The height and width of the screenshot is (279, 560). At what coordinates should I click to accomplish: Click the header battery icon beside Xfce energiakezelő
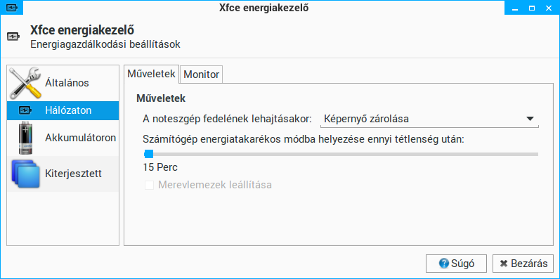coord(13,37)
